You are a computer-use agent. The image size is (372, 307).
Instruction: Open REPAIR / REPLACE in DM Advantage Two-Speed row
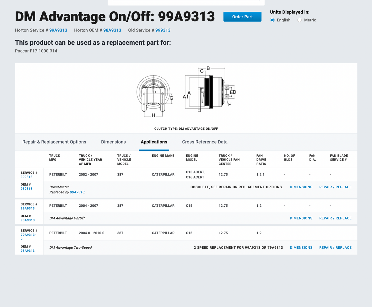[335, 248]
